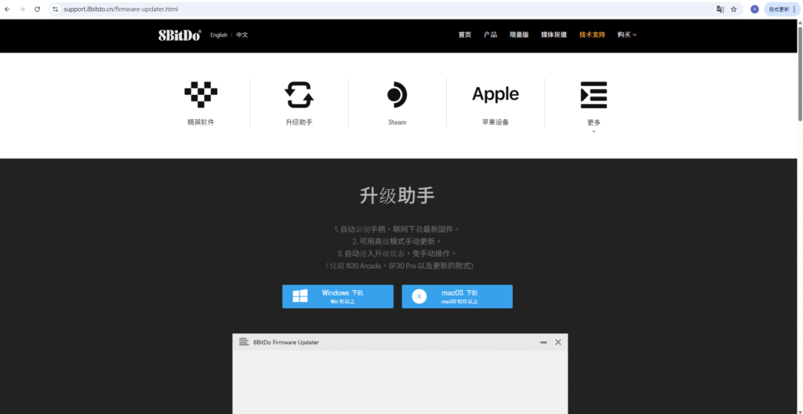The image size is (803, 414).
Task: Open the browser three-dot menu
Action: click(795, 9)
